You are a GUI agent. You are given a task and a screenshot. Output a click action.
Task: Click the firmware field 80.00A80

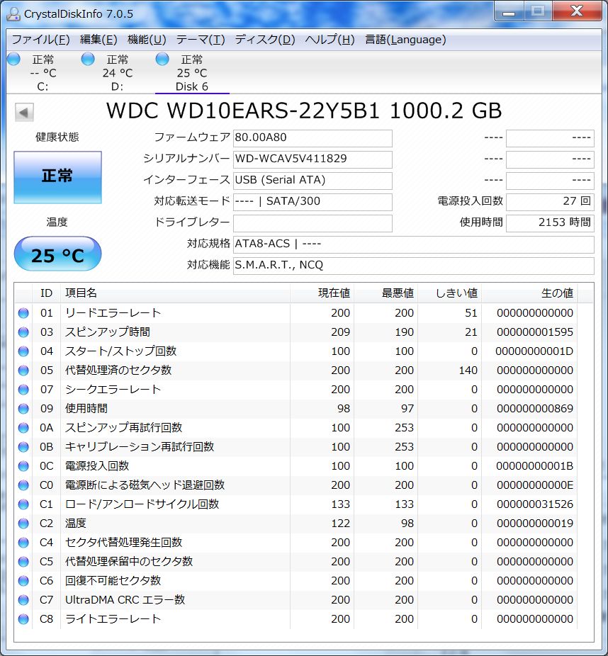click(x=313, y=138)
